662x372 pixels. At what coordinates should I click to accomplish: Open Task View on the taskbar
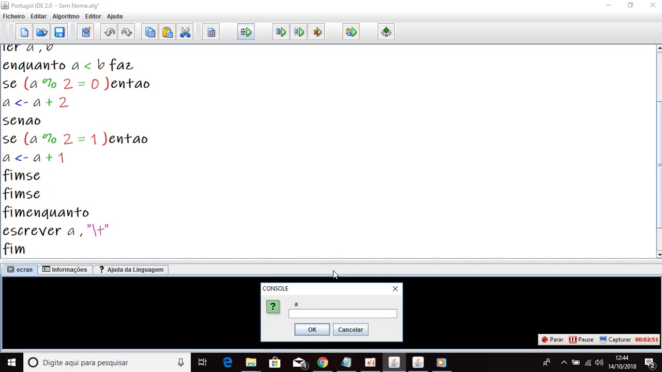click(202, 363)
